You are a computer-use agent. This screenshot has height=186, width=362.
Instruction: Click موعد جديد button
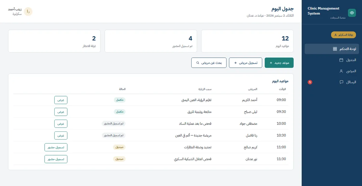[x=279, y=63]
